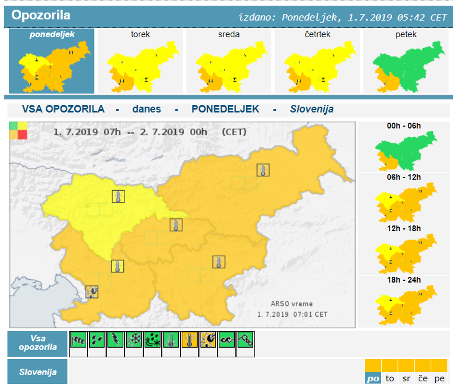Select the snowflake snow warning icon
Screen dimensions: 453x391
point(134,340)
